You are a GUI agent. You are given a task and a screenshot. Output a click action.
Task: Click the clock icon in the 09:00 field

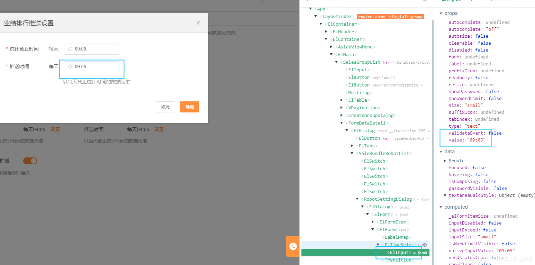[70, 49]
